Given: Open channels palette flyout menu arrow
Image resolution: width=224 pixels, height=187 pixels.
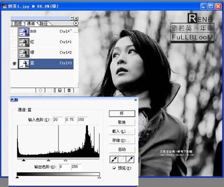Looking at the screenshot, I should pos(76,23).
